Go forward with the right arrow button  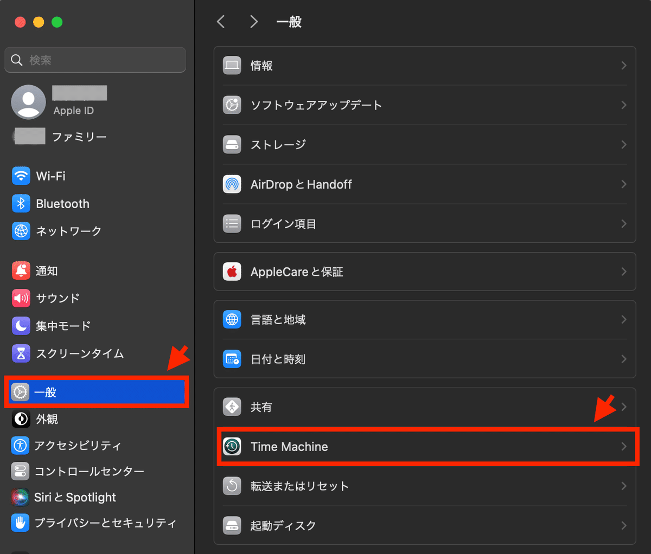click(x=253, y=22)
